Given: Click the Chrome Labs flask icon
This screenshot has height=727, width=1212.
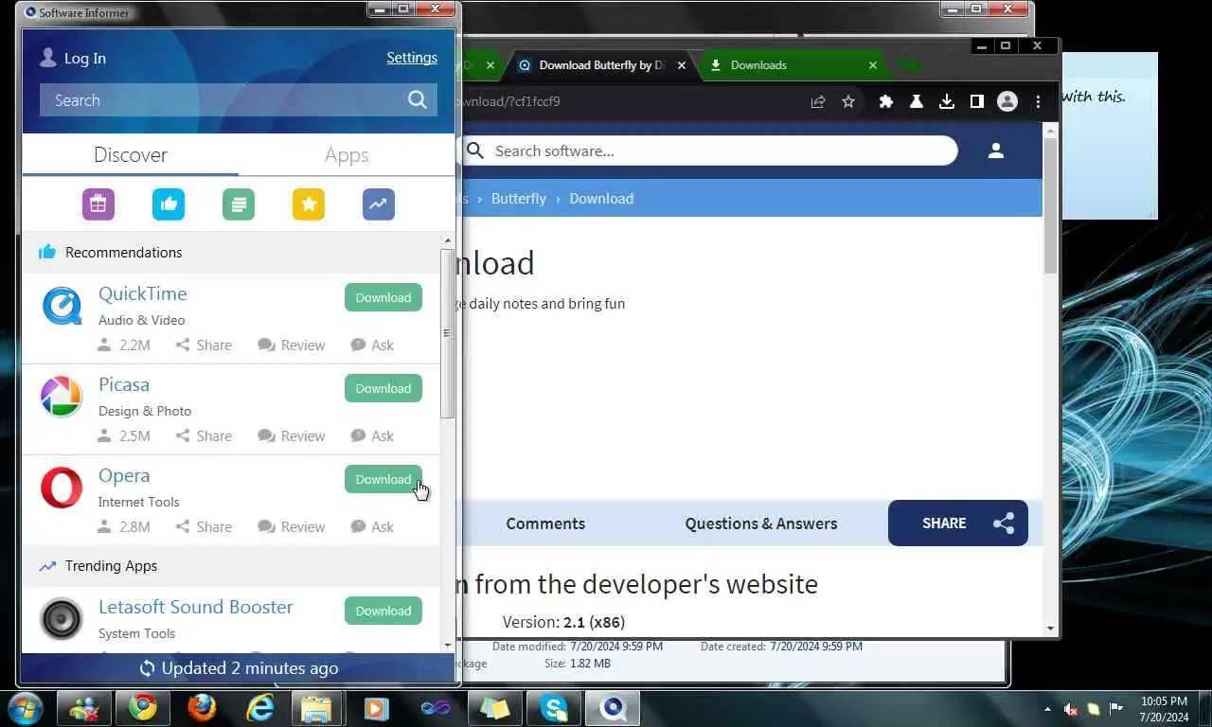Looking at the screenshot, I should click(917, 101).
